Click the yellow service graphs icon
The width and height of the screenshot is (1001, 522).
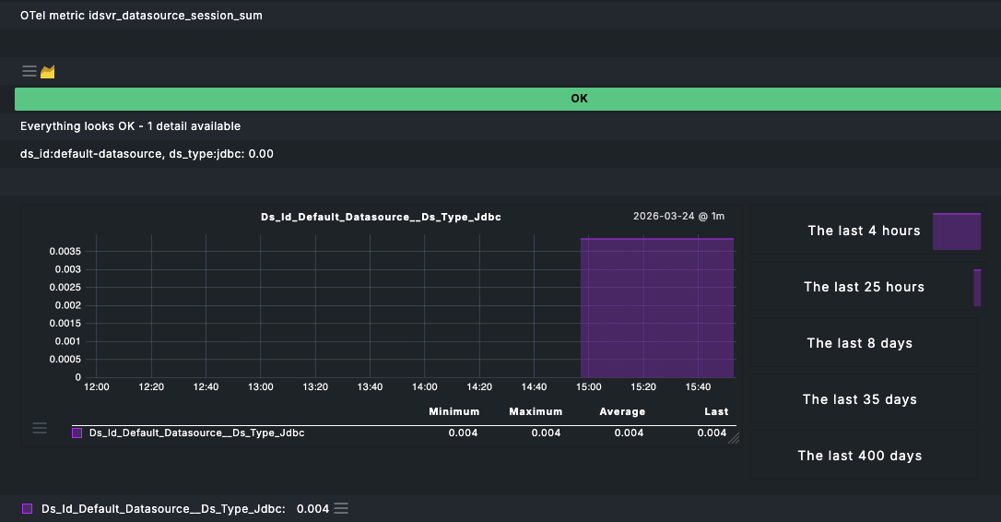pyautogui.click(x=48, y=71)
